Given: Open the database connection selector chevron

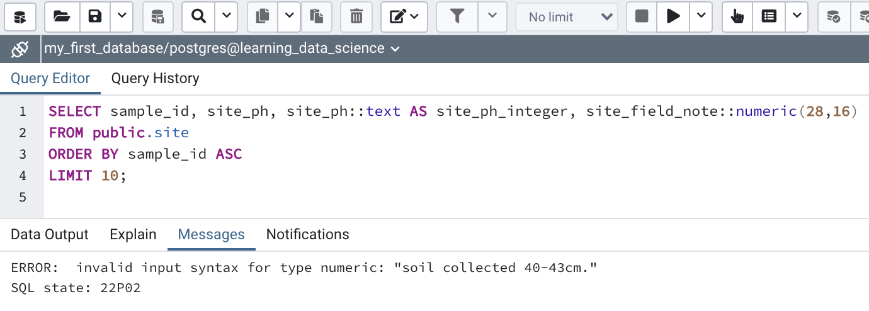Looking at the screenshot, I should [395, 49].
